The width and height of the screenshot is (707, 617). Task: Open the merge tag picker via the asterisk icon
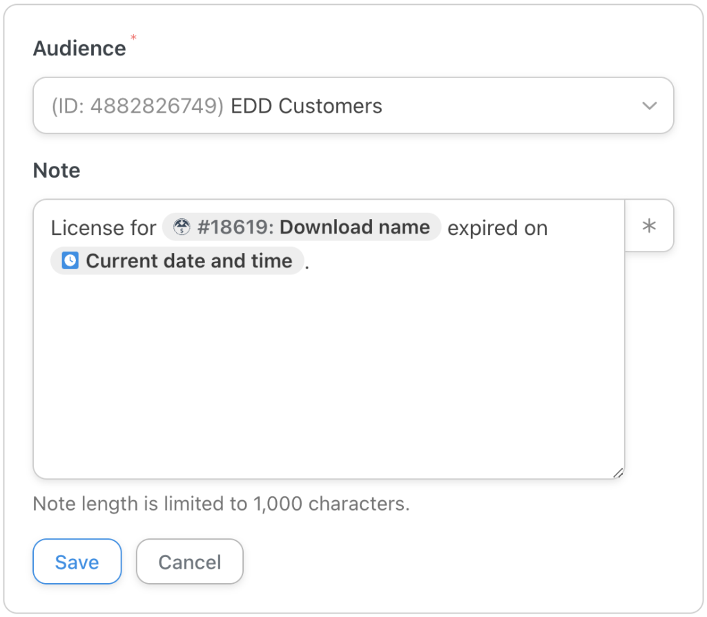tap(649, 226)
